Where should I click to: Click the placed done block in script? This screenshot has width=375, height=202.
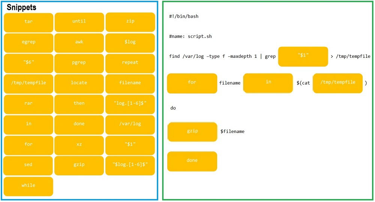pyautogui.click(x=192, y=161)
